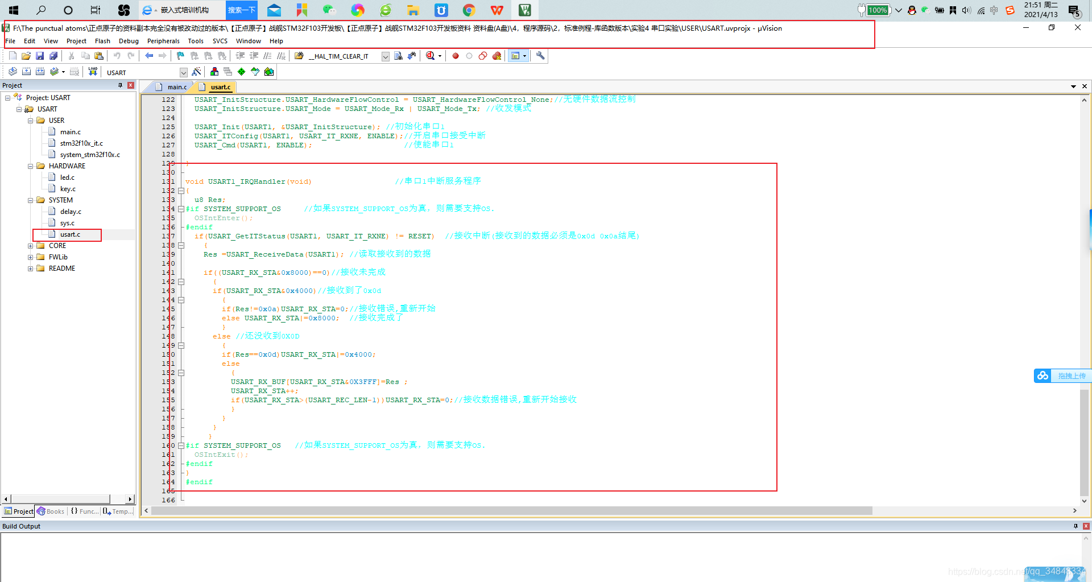Select delay.c in the SYSTEM folder
This screenshot has width=1092, height=582.
click(71, 212)
